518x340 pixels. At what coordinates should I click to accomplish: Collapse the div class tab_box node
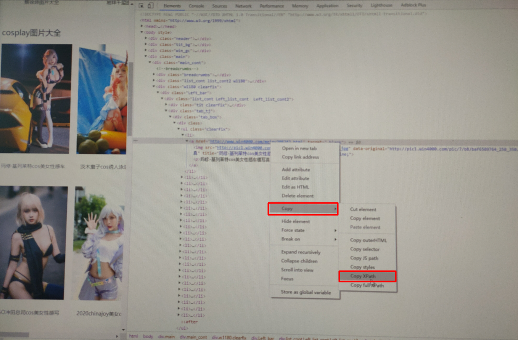(x=170, y=117)
